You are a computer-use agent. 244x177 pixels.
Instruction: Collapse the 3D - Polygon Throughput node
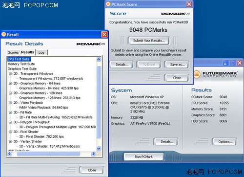click(x=10, y=122)
